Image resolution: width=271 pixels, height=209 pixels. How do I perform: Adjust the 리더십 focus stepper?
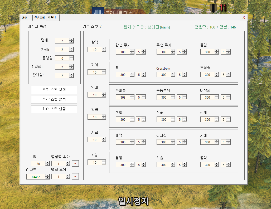coord(185,142)
